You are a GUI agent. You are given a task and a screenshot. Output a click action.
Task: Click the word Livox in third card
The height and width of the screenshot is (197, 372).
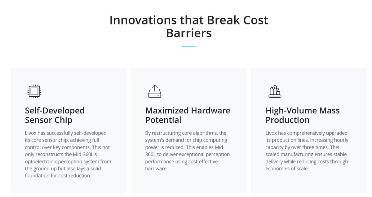click(x=272, y=133)
